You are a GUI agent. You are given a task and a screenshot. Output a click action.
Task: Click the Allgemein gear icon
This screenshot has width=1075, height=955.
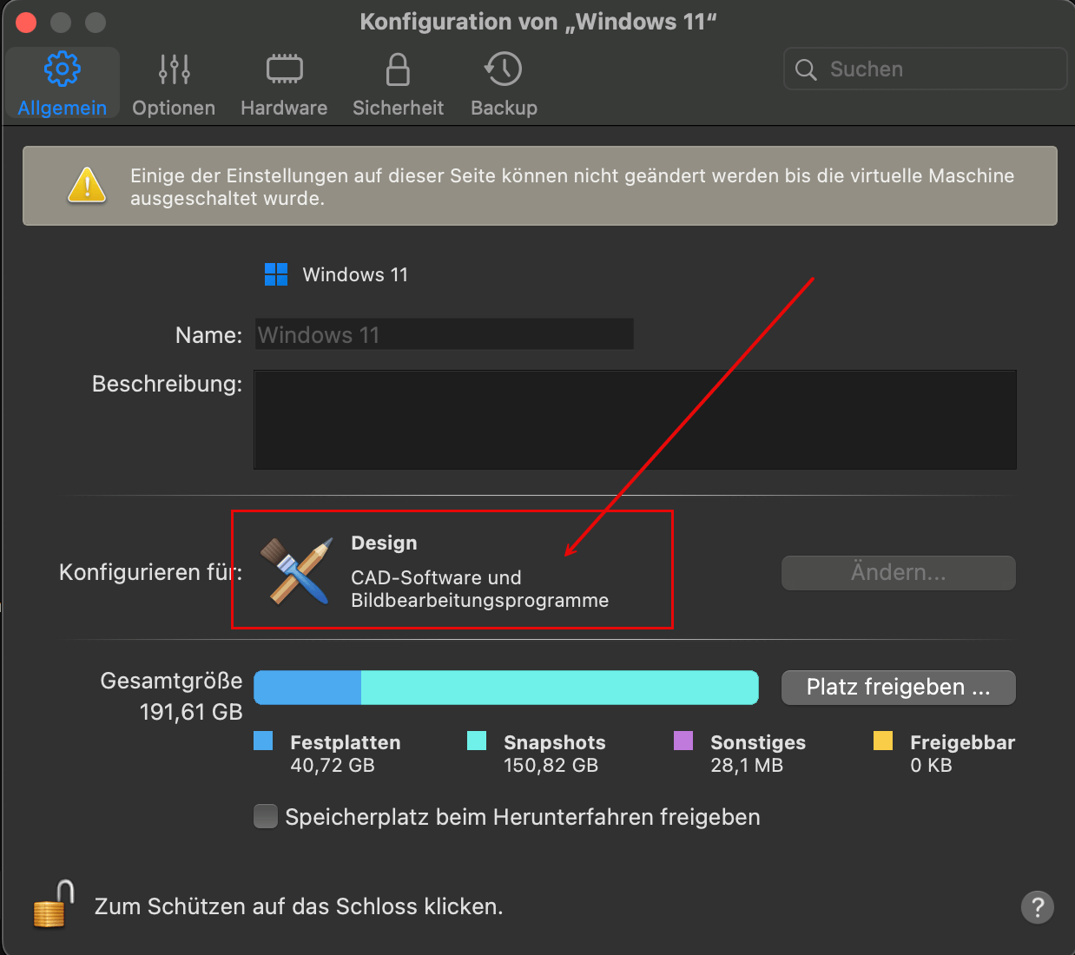62,69
